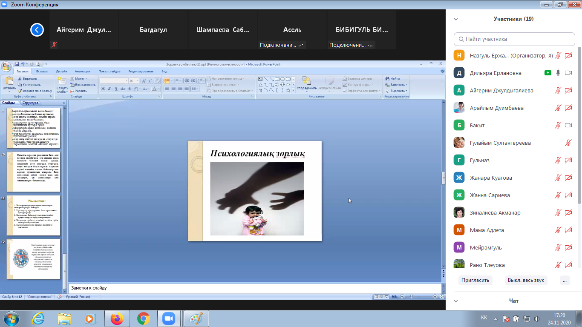The width and height of the screenshot is (582, 327).
Task: Switch to the Структура pane tab
Action: 30,103
